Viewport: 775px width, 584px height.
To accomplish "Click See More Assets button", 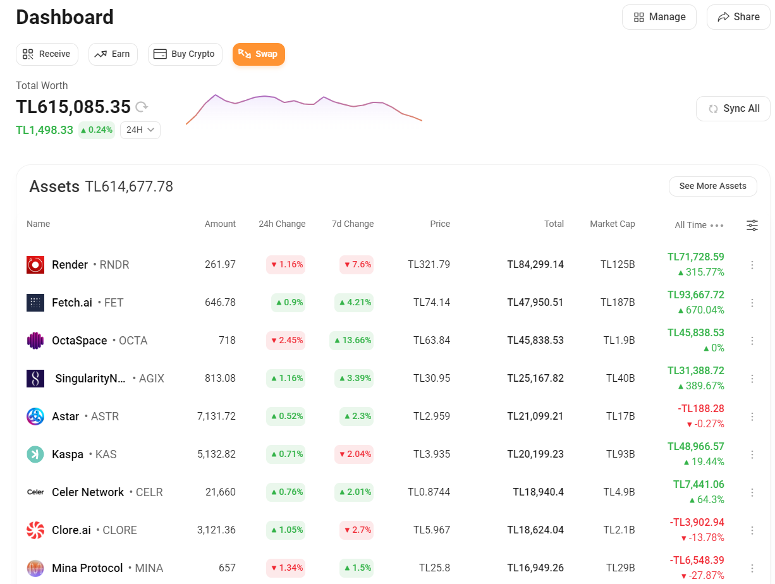I will point(713,186).
